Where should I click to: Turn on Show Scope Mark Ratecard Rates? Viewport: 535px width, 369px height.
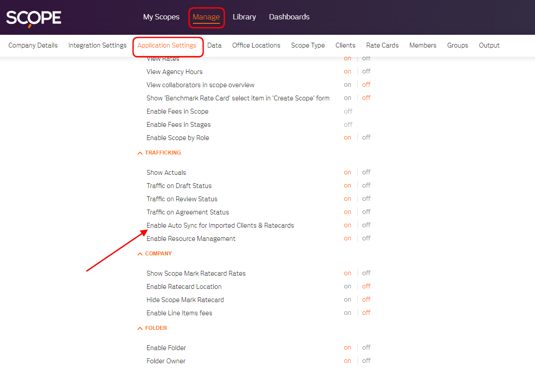[348, 273]
